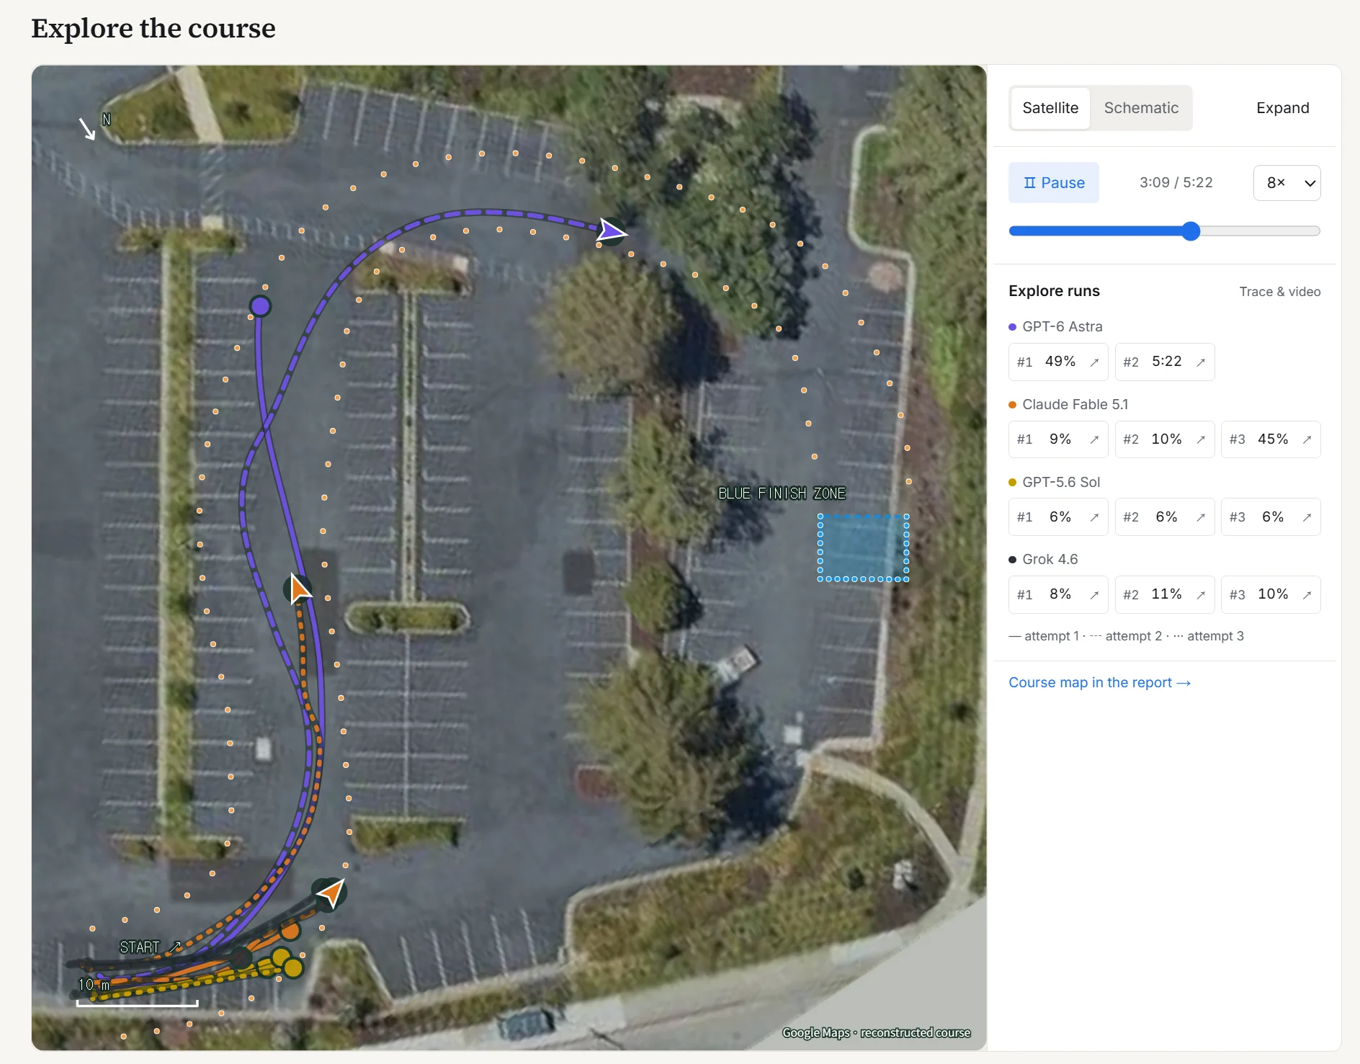The height and width of the screenshot is (1064, 1360).
Task: Click the playback progress slider handle
Action: tap(1191, 231)
